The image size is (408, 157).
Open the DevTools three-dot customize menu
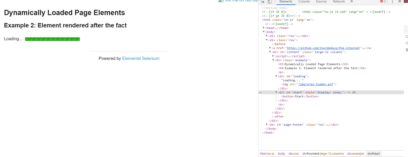(392, 2)
